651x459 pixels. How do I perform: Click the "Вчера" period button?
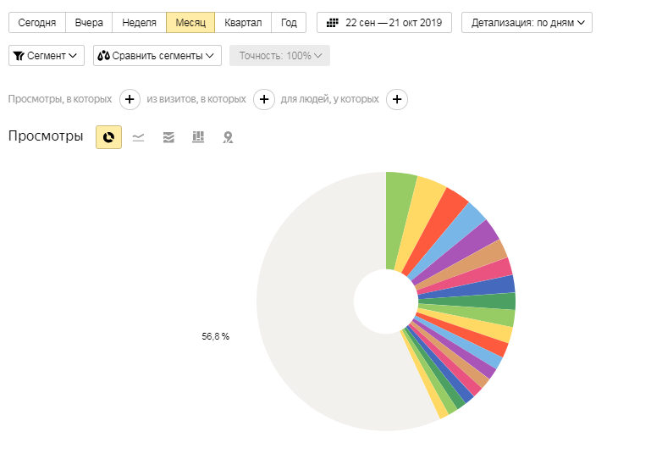coord(89,23)
